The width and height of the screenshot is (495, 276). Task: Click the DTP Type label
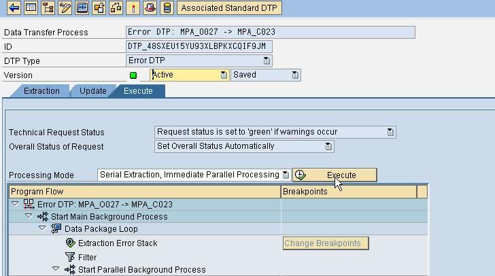[22, 61]
